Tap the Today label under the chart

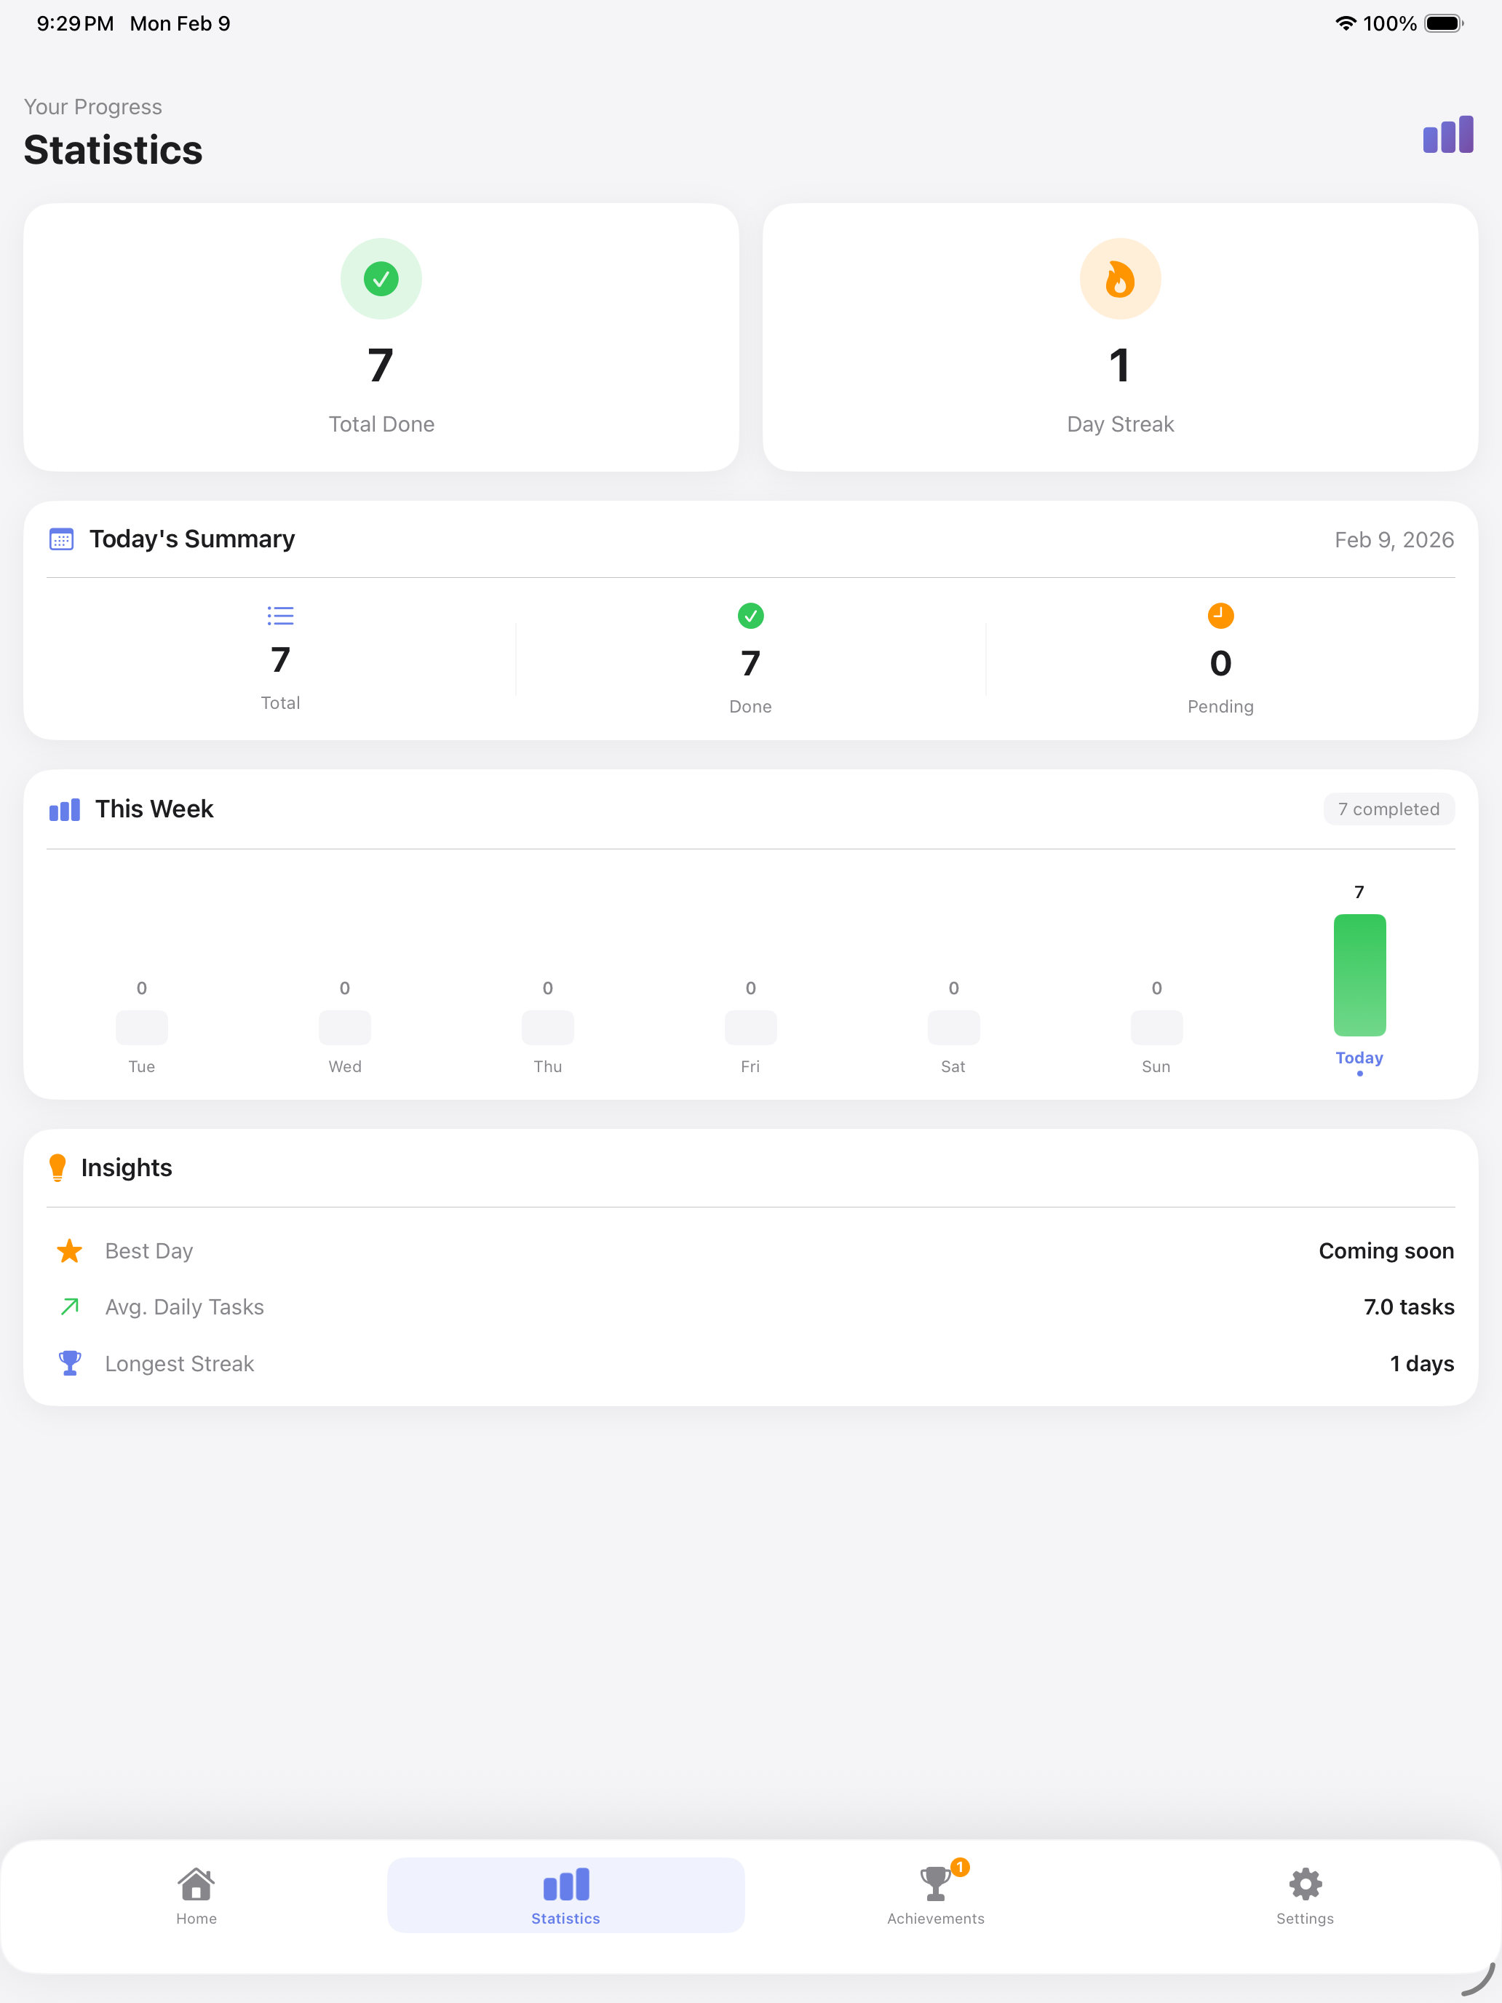pos(1359,1058)
